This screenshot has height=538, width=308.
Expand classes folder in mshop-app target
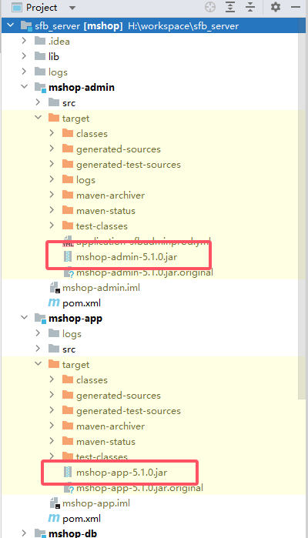point(52,379)
